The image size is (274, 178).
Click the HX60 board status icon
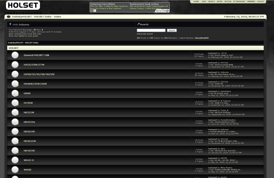pos(15,93)
